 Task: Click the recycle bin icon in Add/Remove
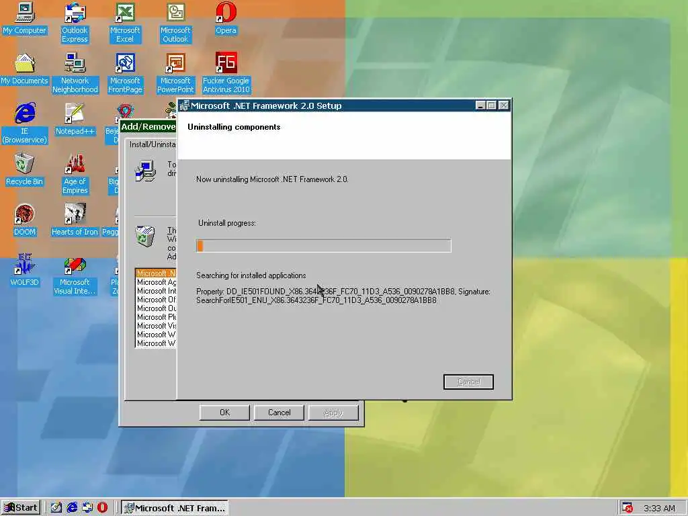pyautogui.click(x=145, y=236)
